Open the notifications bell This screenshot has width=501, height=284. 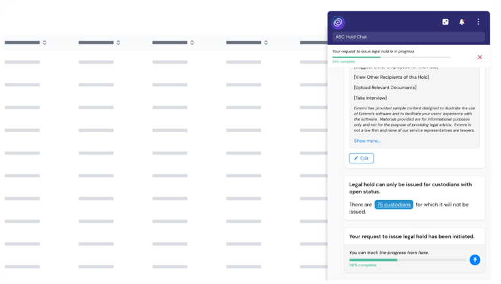tap(462, 22)
